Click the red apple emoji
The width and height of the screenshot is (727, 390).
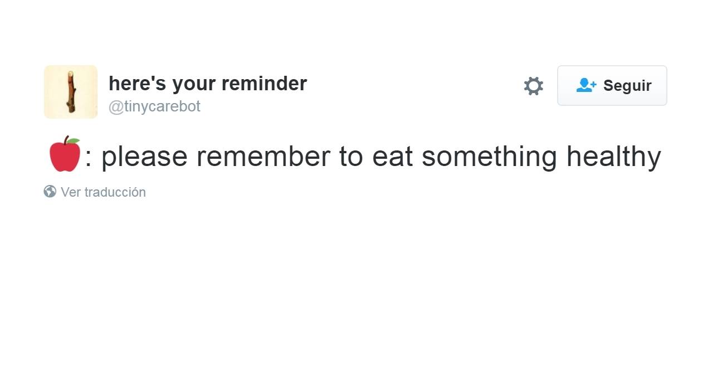coord(65,154)
